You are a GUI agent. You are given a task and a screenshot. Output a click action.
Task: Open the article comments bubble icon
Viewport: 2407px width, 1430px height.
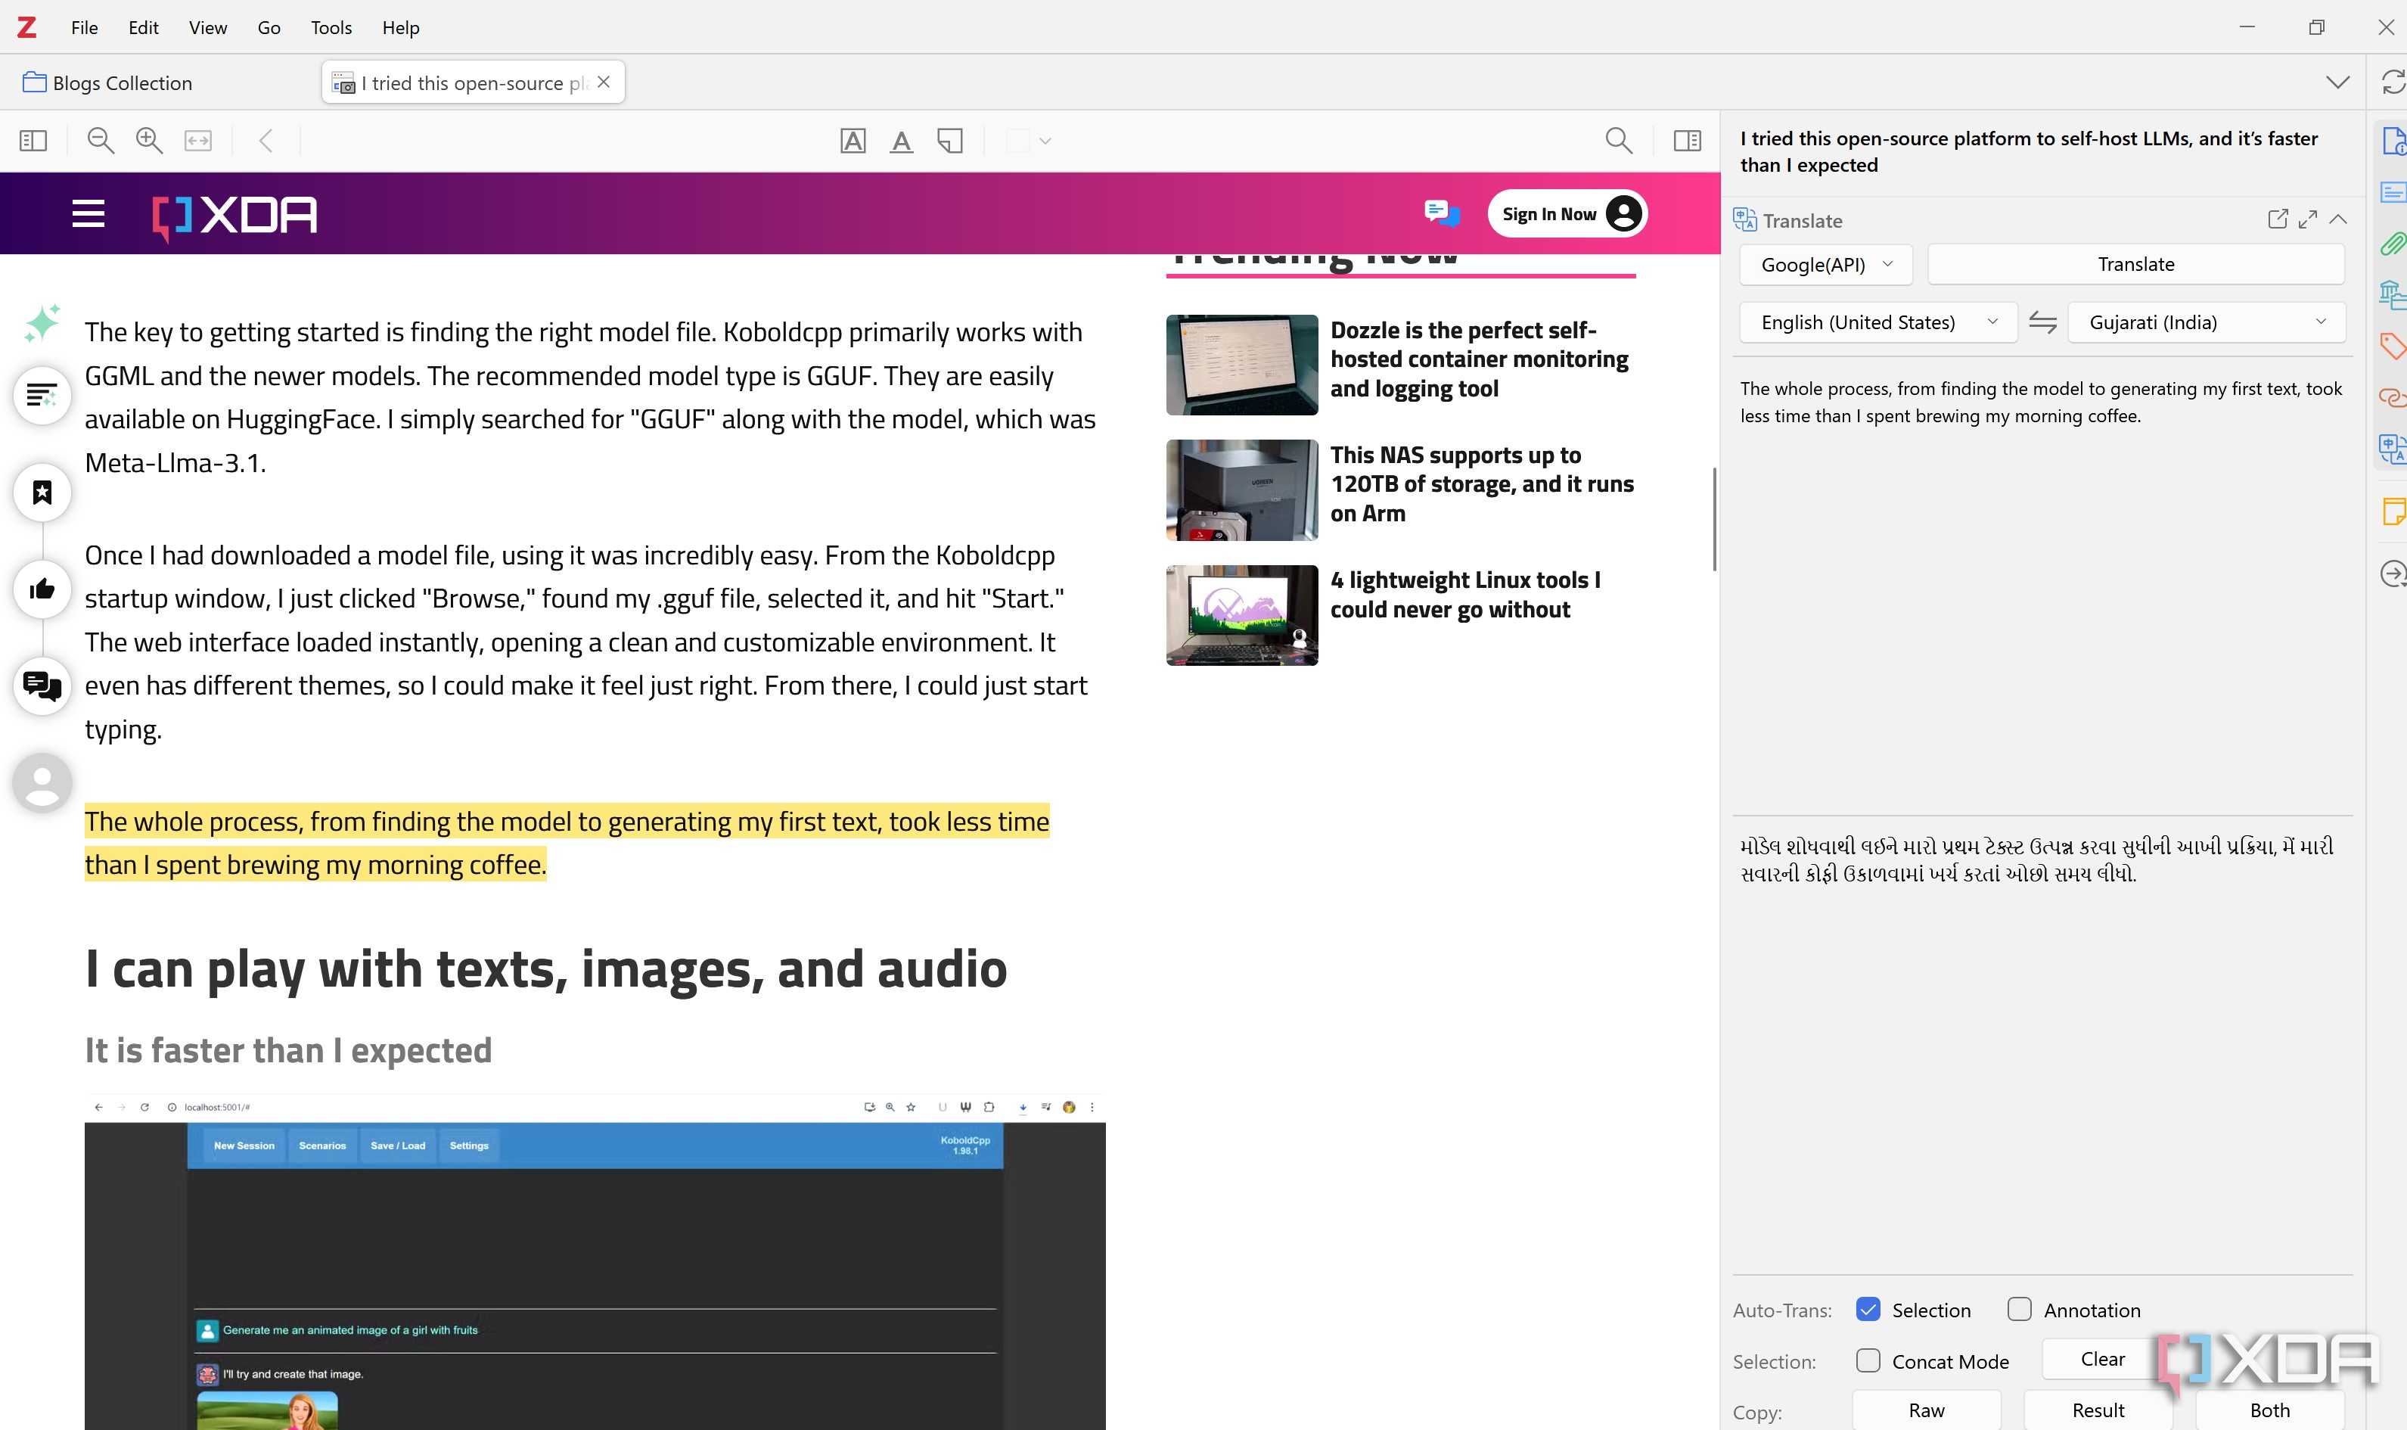coord(42,685)
